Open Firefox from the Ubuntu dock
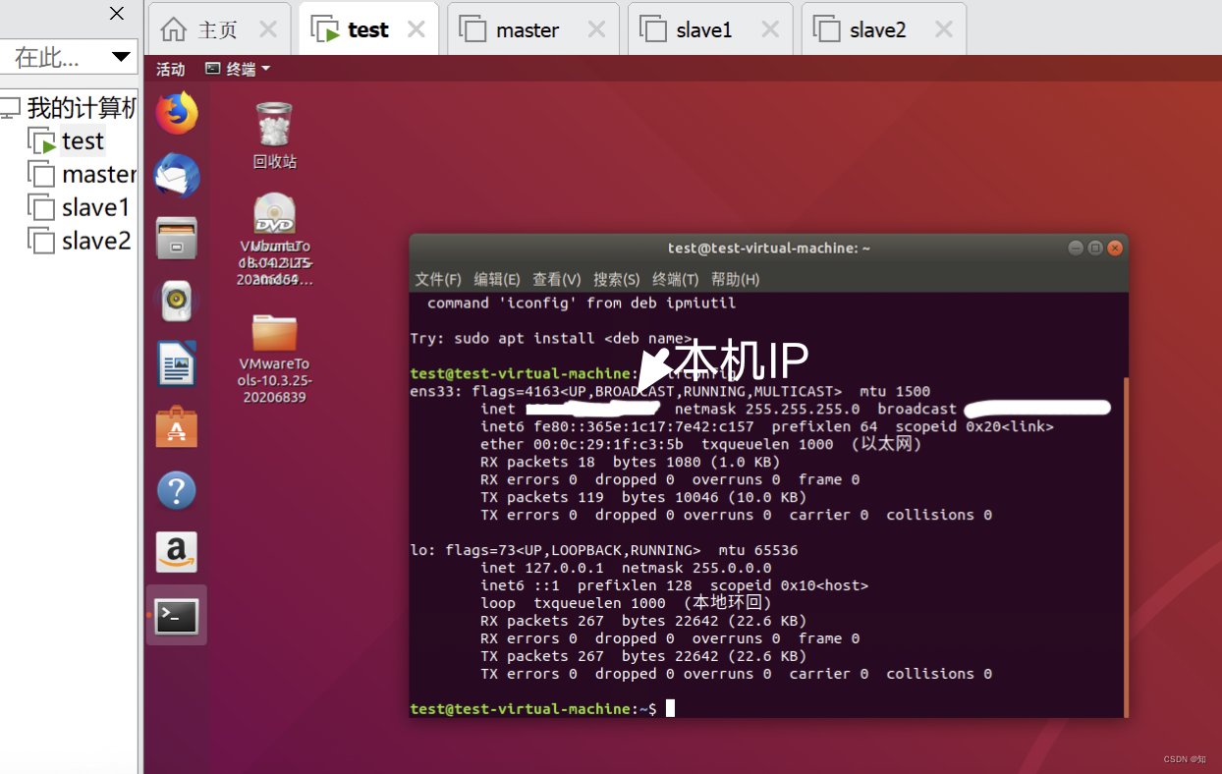 tap(177, 114)
